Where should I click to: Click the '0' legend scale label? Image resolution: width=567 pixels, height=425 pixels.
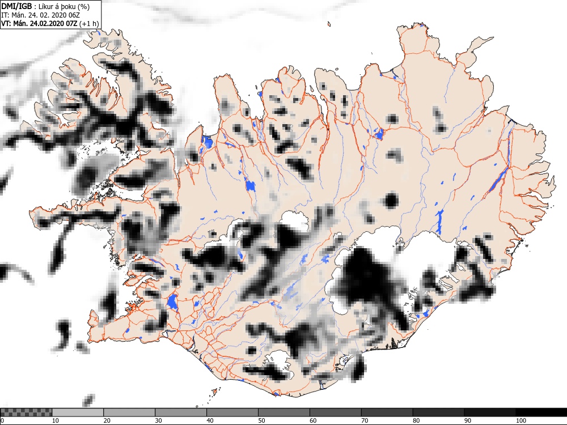(2, 420)
